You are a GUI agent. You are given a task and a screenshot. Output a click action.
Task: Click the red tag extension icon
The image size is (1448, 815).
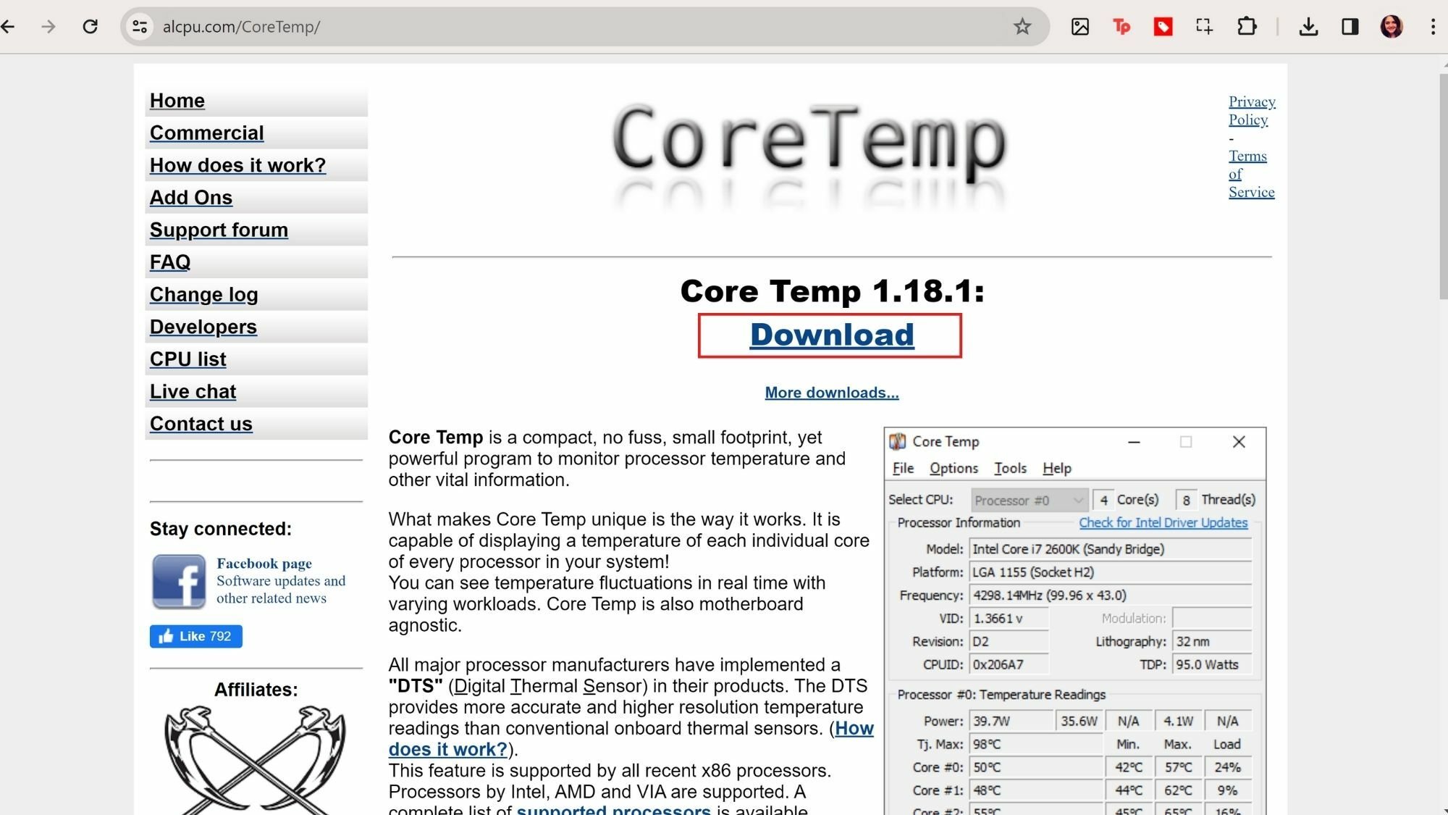(x=1163, y=27)
